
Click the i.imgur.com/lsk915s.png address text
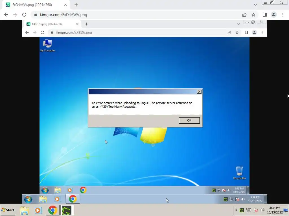point(74,33)
